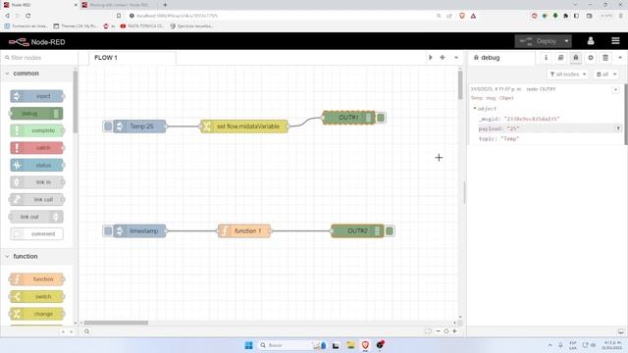
Task: Expand all palette categories arrow
Action: tap(72, 331)
